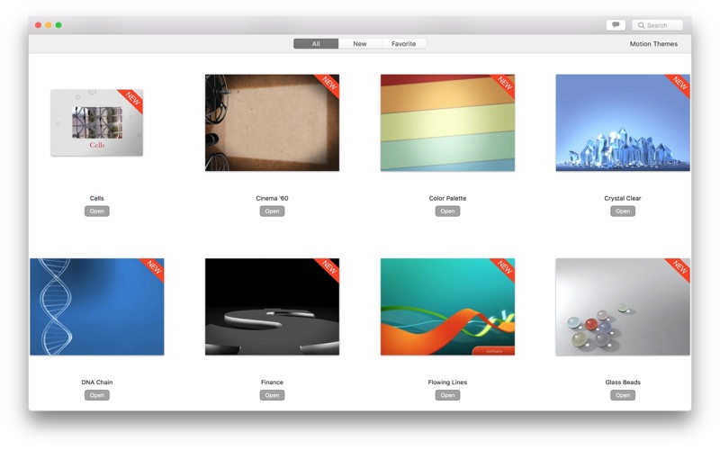This screenshot has width=720, height=450.
Task: Open the Crystal Clear theme
Action: pyautogui.click(x=623, y=211)
